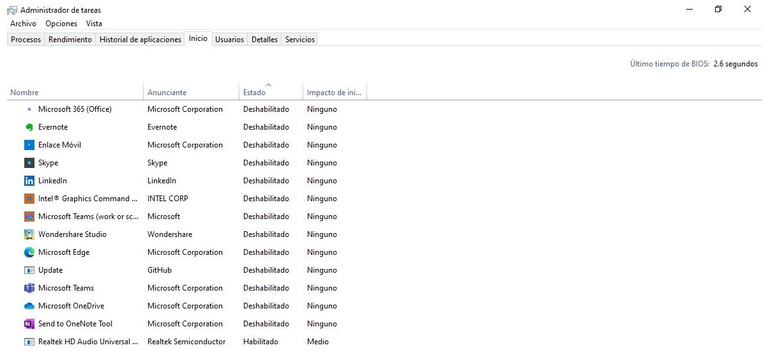768x350 pixels.
Task: Restore down the Task Manager window
Action: click(x=718, y=10)
